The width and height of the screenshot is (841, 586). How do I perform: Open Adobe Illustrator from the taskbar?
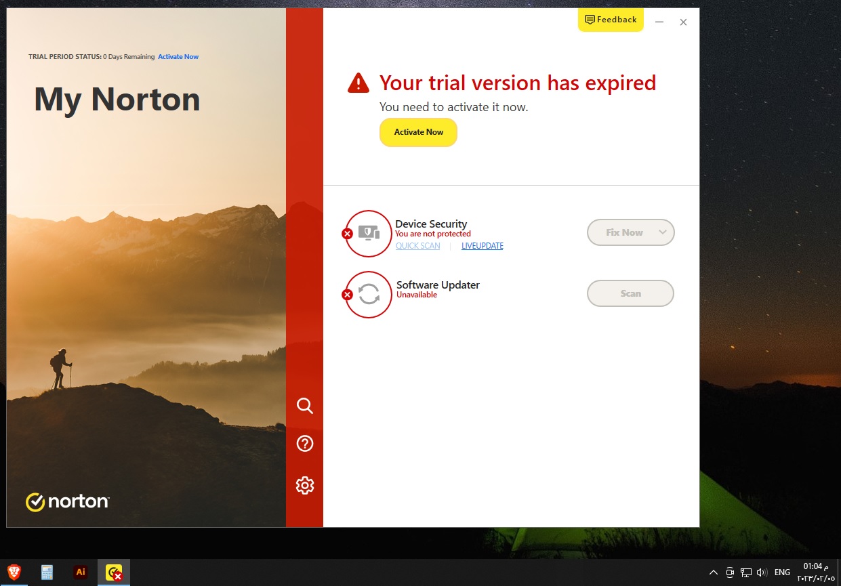pyautogui.click(x=81, y=572)
